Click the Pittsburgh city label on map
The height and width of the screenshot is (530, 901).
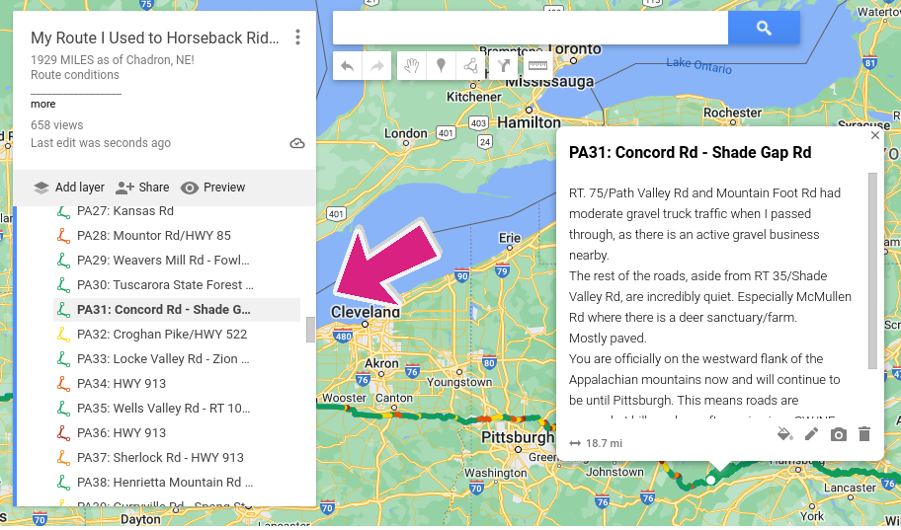point(517,437)
